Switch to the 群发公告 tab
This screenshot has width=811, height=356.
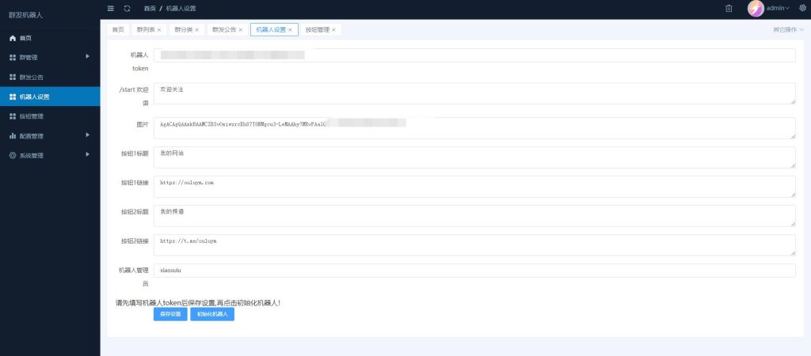point(224,30)
